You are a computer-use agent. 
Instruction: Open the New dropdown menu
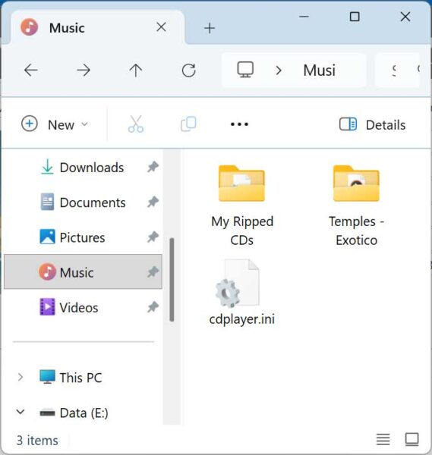(55, 124)
